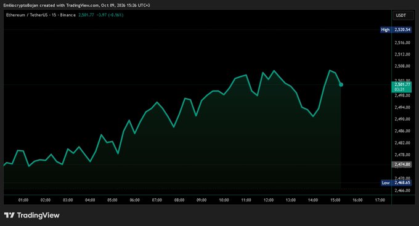419x226 pixels.
Task: Click the price change -3.97 (-0.16%) text
Action: (110, 15)
